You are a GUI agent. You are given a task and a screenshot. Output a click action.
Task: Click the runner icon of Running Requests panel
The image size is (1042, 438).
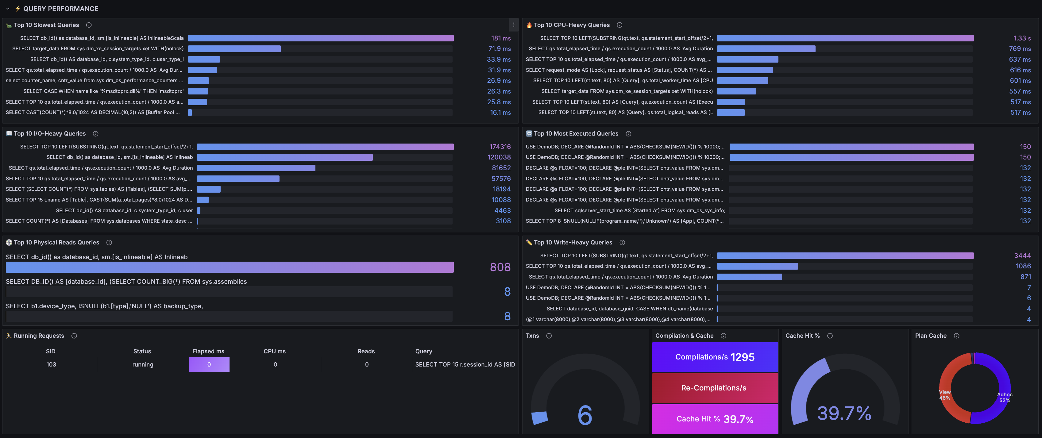coord(9,336)
